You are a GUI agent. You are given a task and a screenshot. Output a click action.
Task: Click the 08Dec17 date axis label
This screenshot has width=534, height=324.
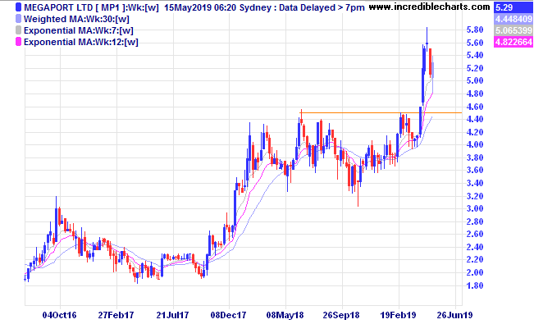click(228, 315)
